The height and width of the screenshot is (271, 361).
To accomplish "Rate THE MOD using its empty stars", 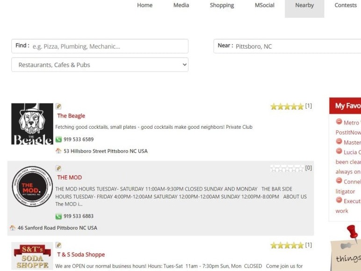I will coord(287,168).
